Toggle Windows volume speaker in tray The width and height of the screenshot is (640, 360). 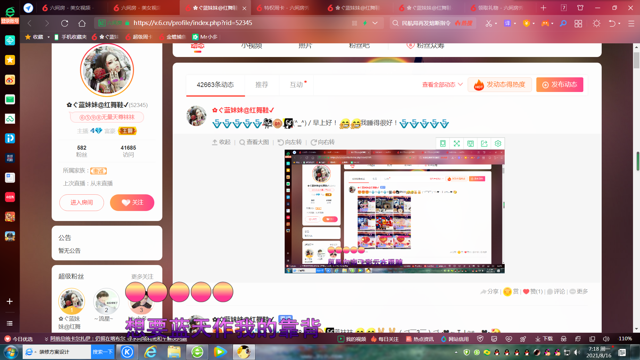click(x=577, y=352)
